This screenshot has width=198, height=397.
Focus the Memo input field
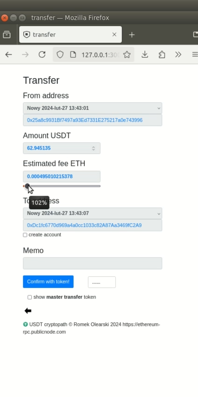click(92, 263)
